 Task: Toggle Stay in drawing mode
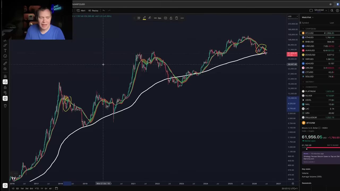[5, 82]
